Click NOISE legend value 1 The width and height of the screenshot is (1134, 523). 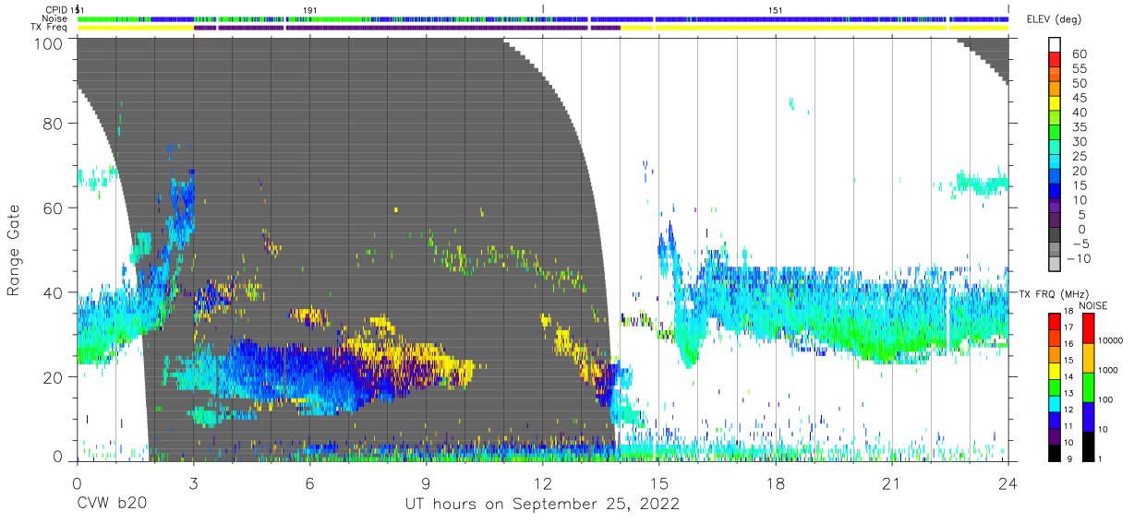click(1101, 458)
